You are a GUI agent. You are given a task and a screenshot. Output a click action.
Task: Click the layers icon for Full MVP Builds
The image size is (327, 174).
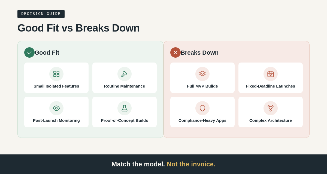(x=202, y=74)
